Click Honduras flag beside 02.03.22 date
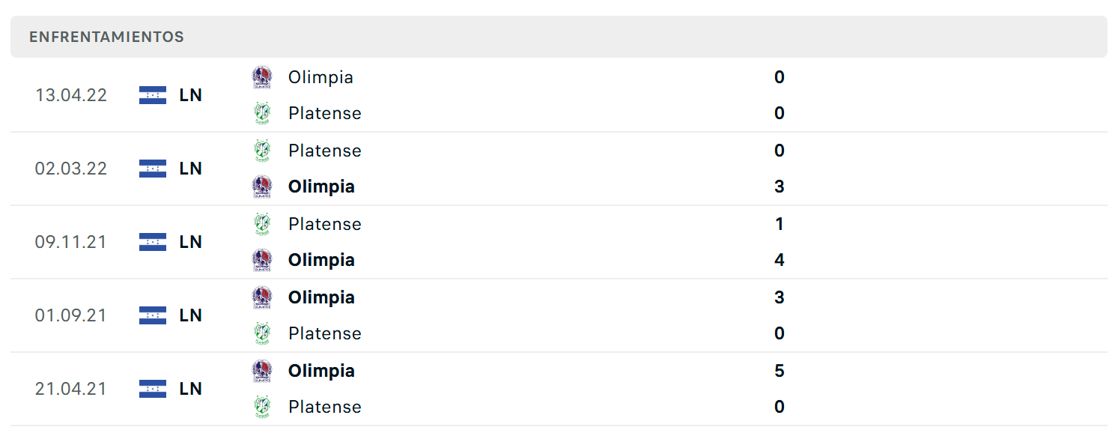Image resolution: width=1118 pixels, height=439 pixels. (153, 169)
